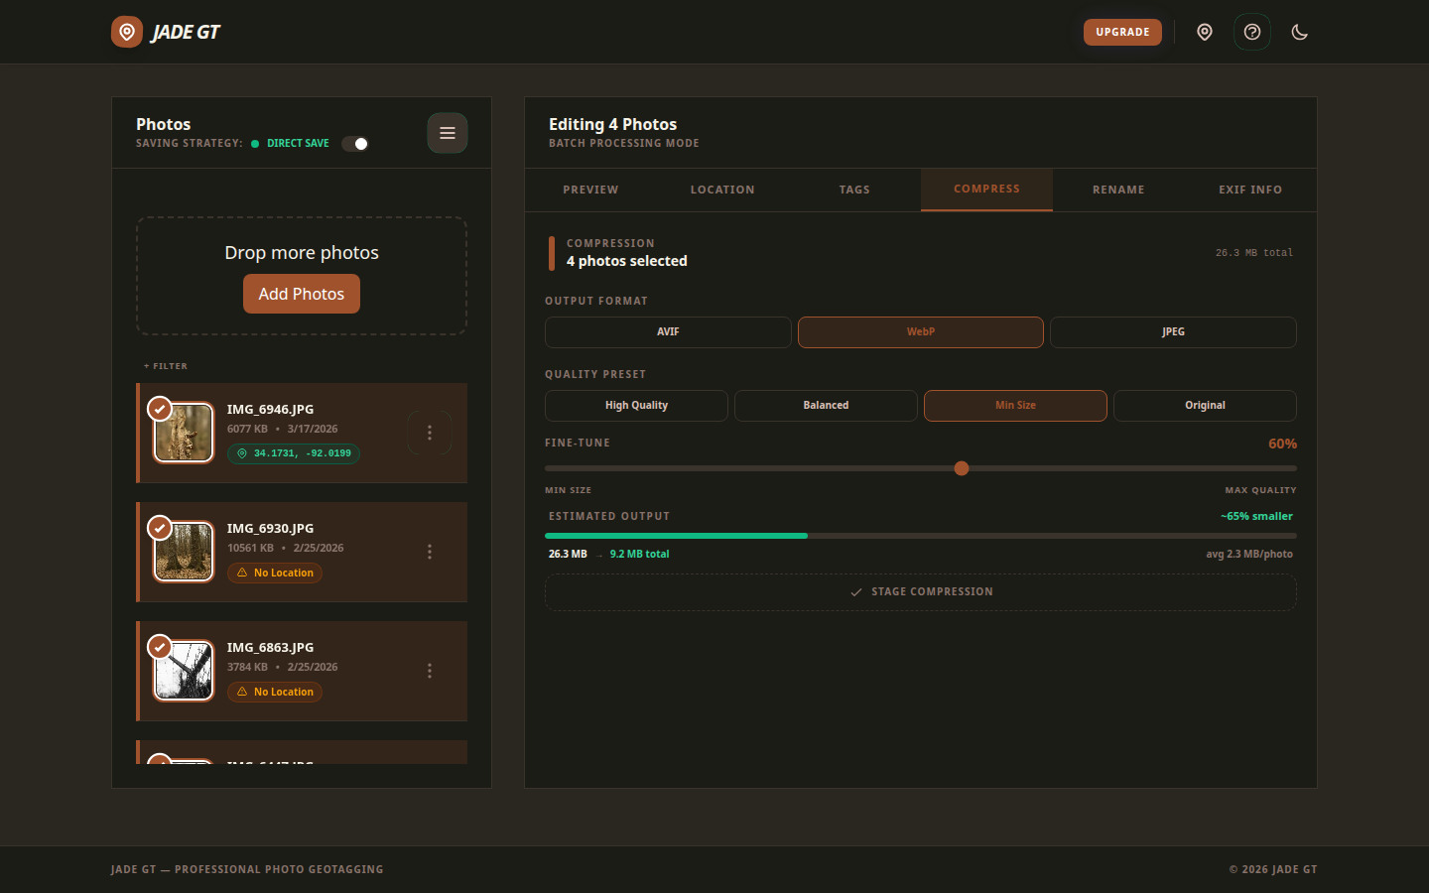Deselect the IMG_6946.JPG checkmark

click(160, 409)
